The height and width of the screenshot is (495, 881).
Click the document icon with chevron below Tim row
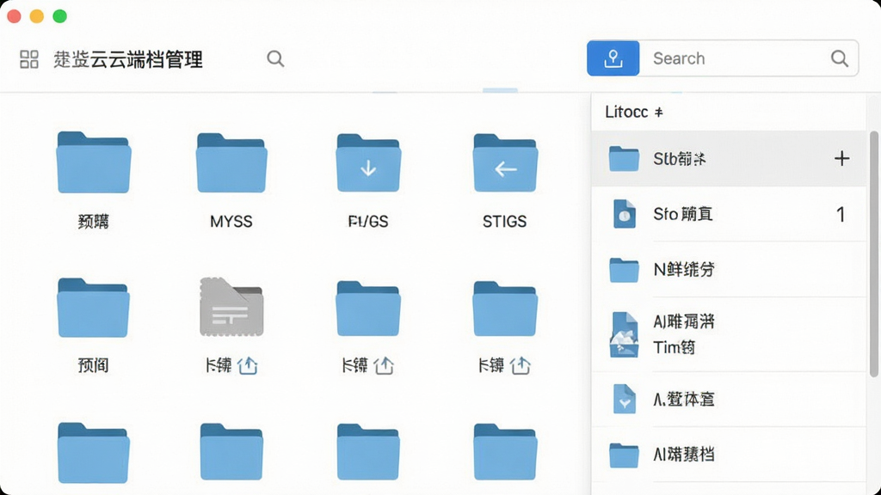[625, 399]
